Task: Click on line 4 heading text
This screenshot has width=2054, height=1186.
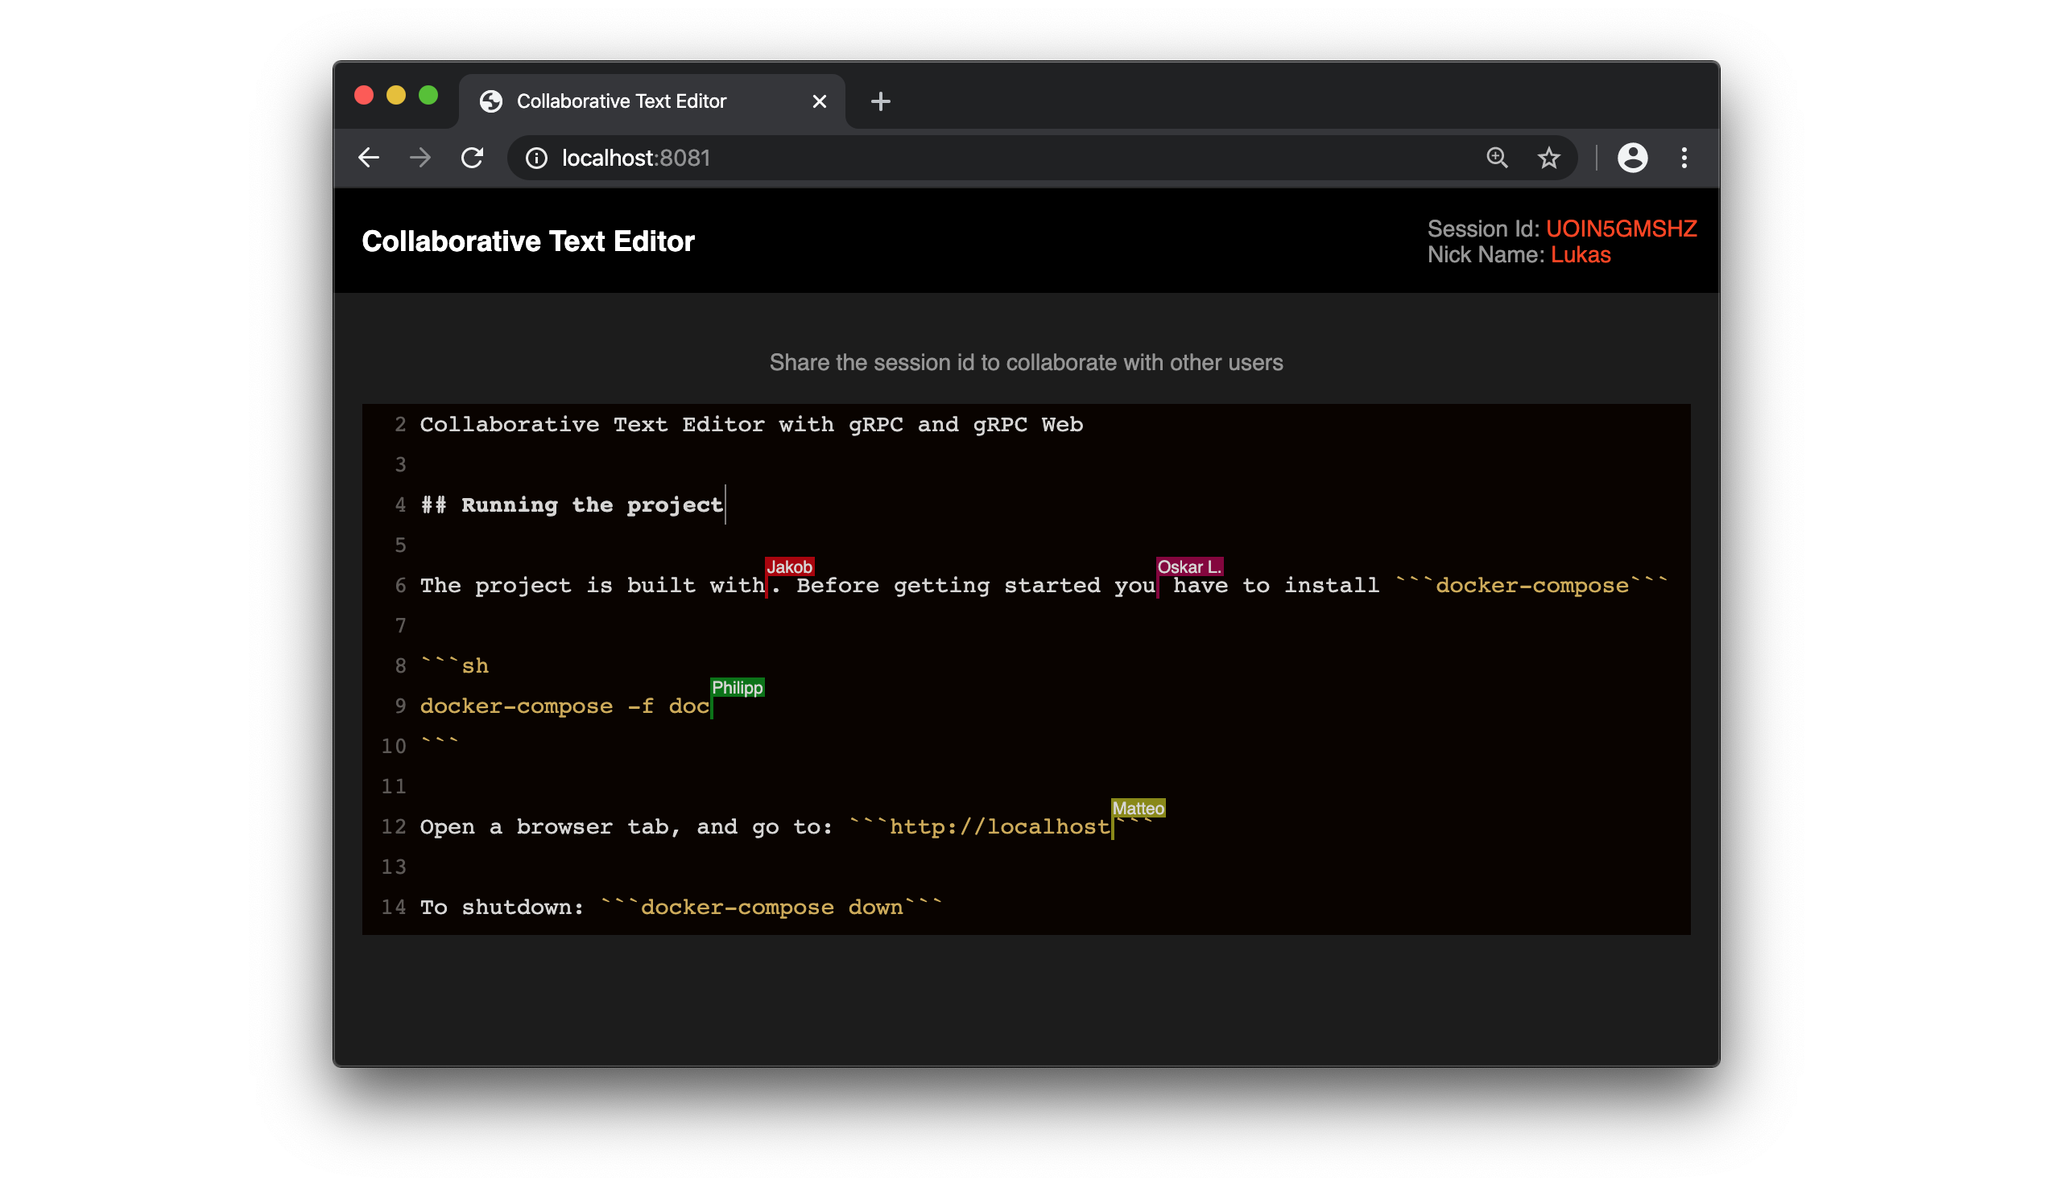Action: click(572, 504)
